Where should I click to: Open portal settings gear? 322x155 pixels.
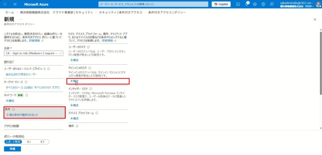pos(255,4)
